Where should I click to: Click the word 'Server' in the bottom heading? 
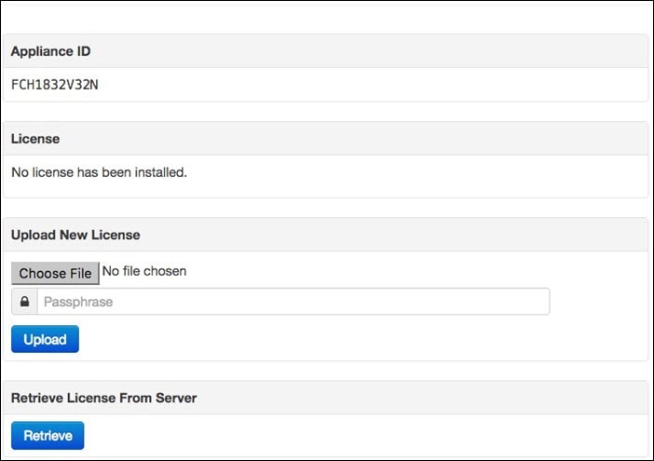(174, 398)
